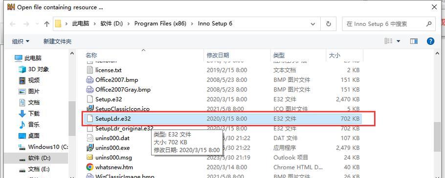Image resolution: width=445 pixels, height=178 pixels.
Task: Click unins000.dat file icon
Action: click(89, 138)
